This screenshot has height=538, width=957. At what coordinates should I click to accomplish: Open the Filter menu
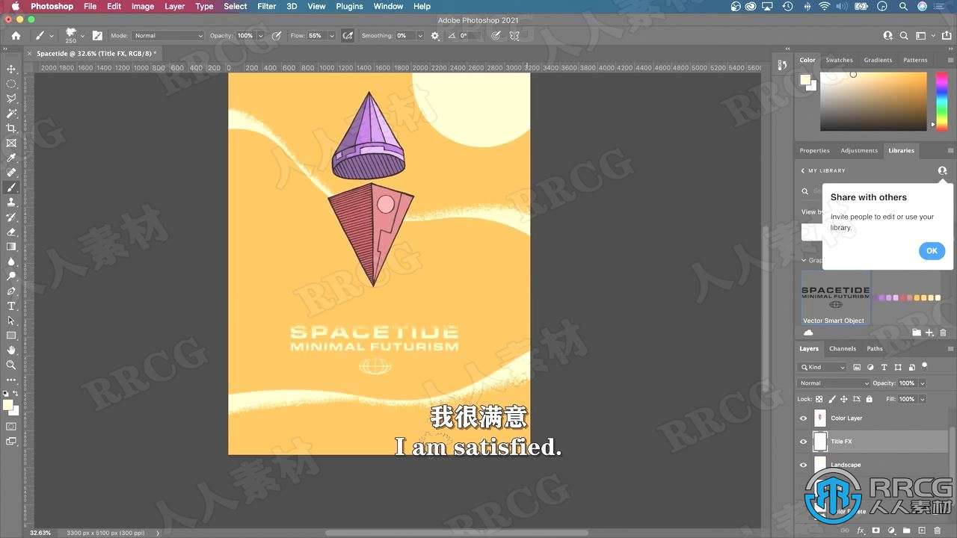coord(267,6)
